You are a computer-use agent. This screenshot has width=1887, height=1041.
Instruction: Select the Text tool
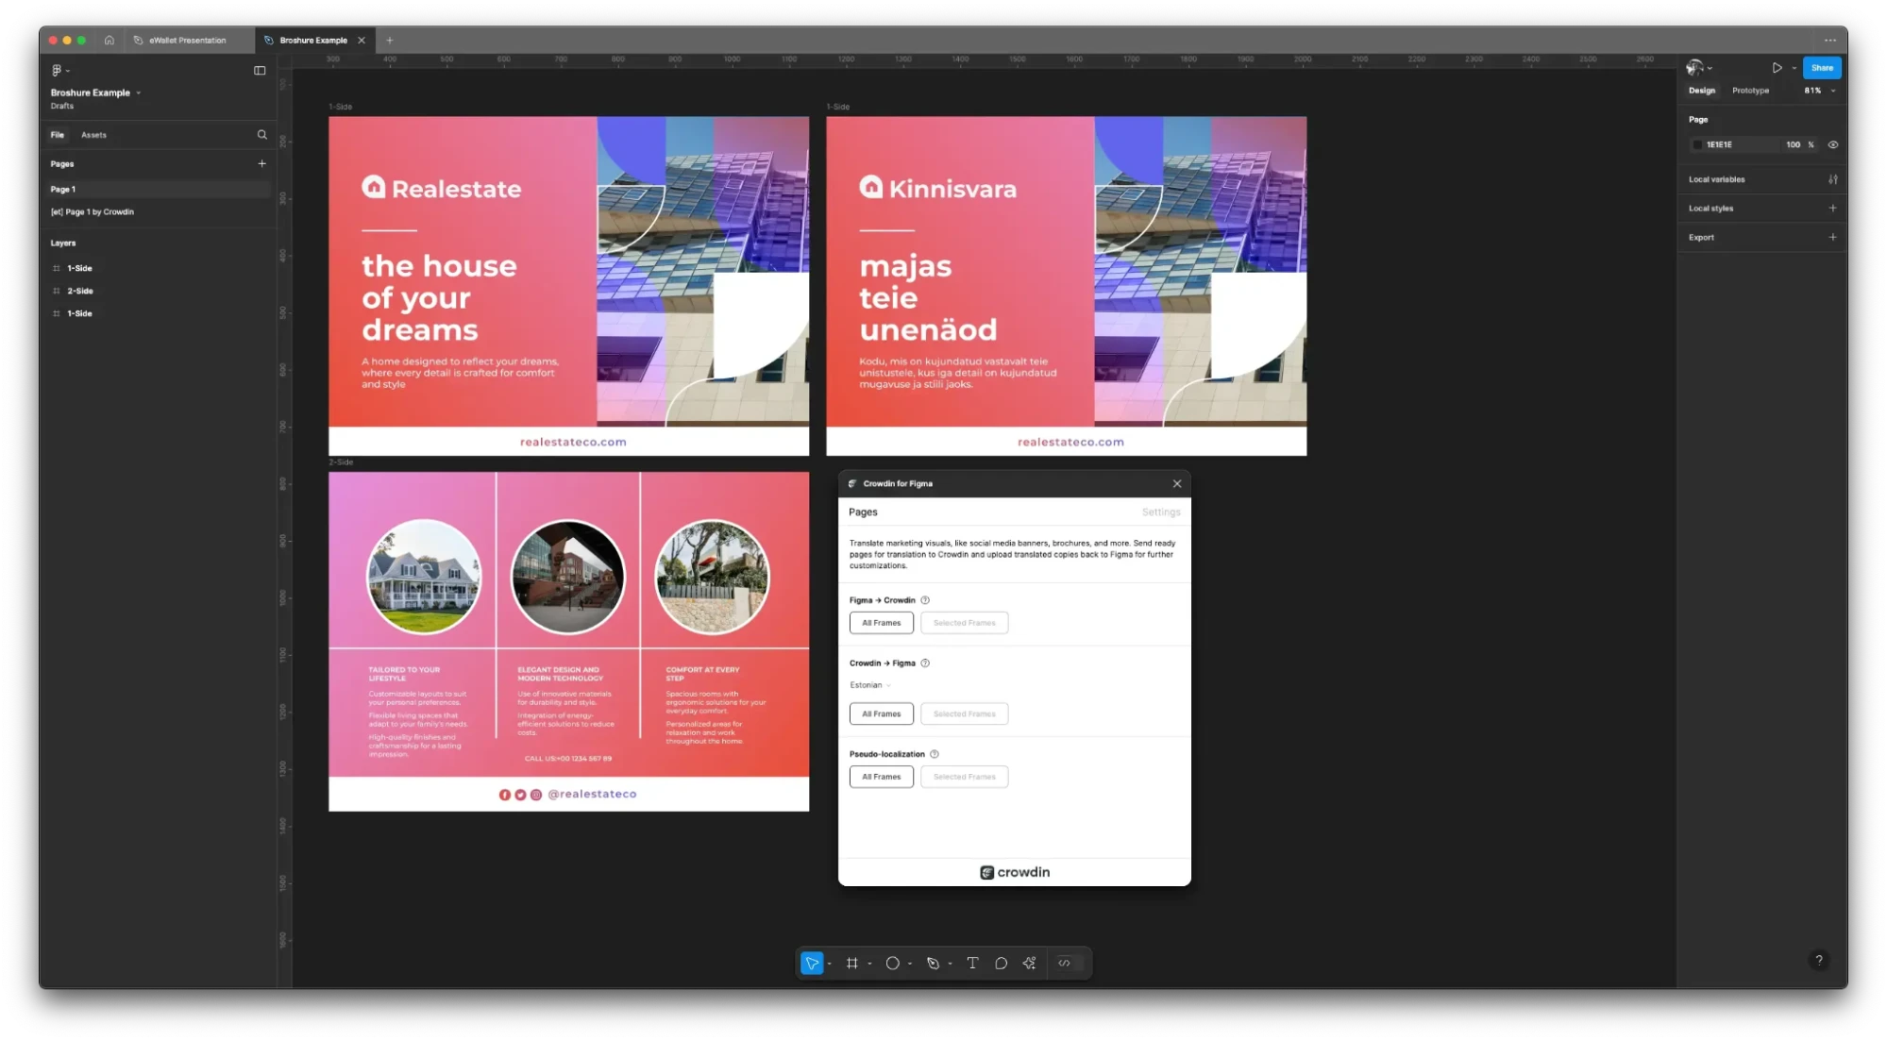pyautogui.click(x=972, y=963)
